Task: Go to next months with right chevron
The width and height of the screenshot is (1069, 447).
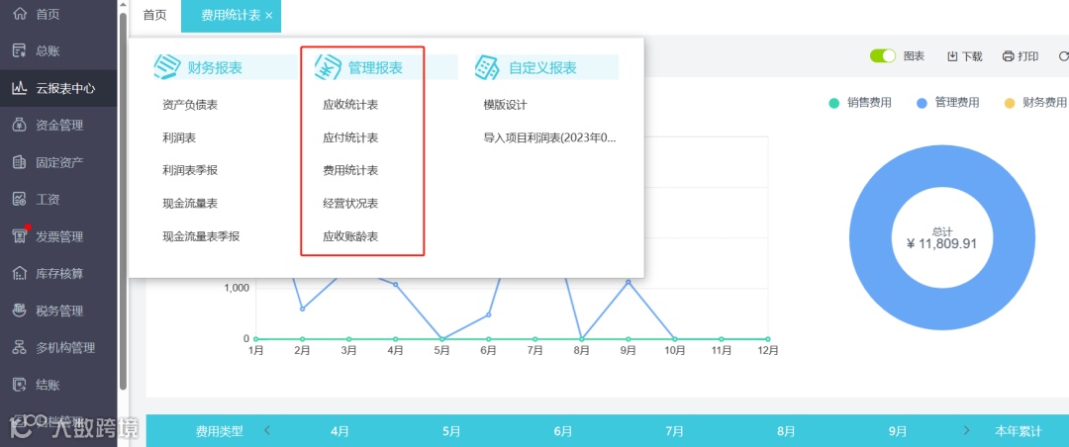Action: click(x=967, y=430)
